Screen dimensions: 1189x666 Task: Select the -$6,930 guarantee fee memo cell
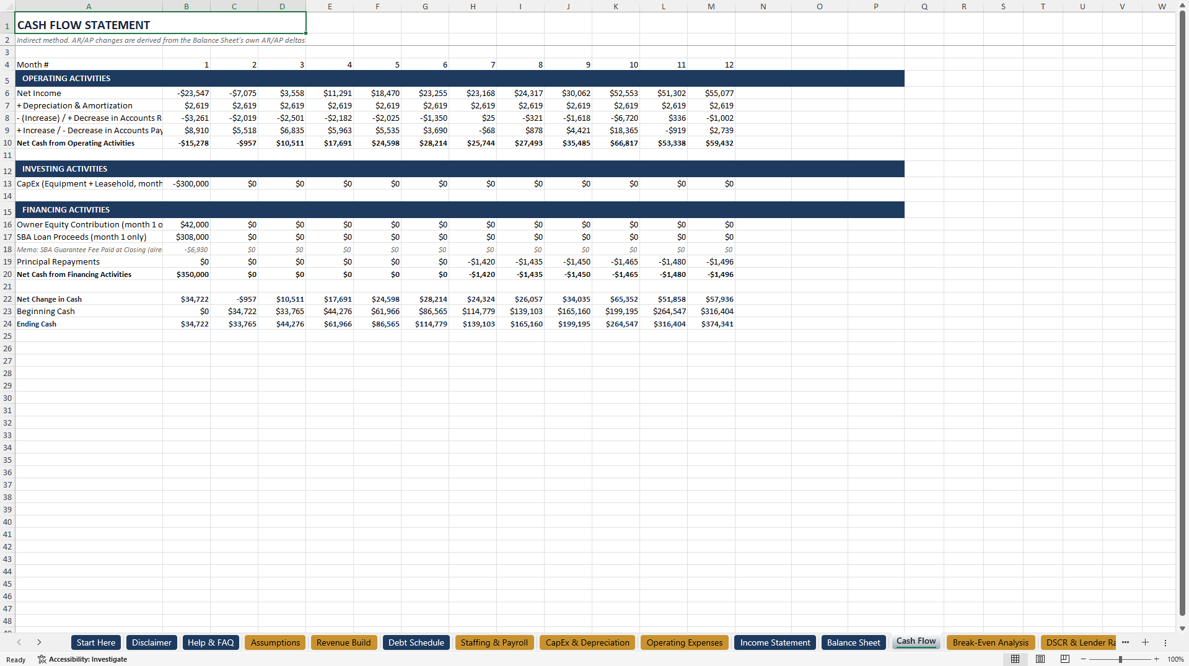click(186, 250)
